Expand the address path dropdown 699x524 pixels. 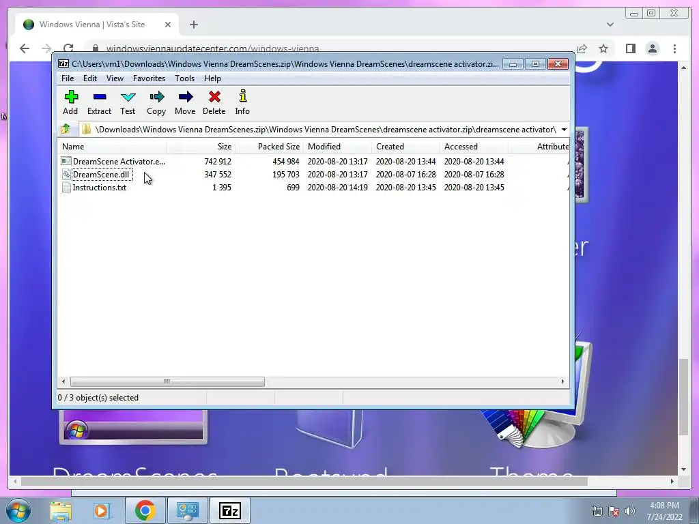coord(564,130)
